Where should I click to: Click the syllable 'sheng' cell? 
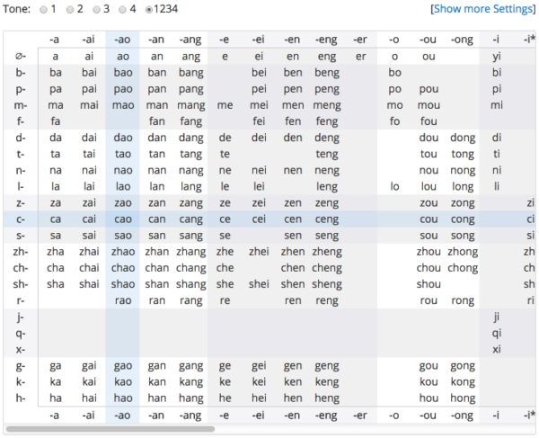(328, 284)
